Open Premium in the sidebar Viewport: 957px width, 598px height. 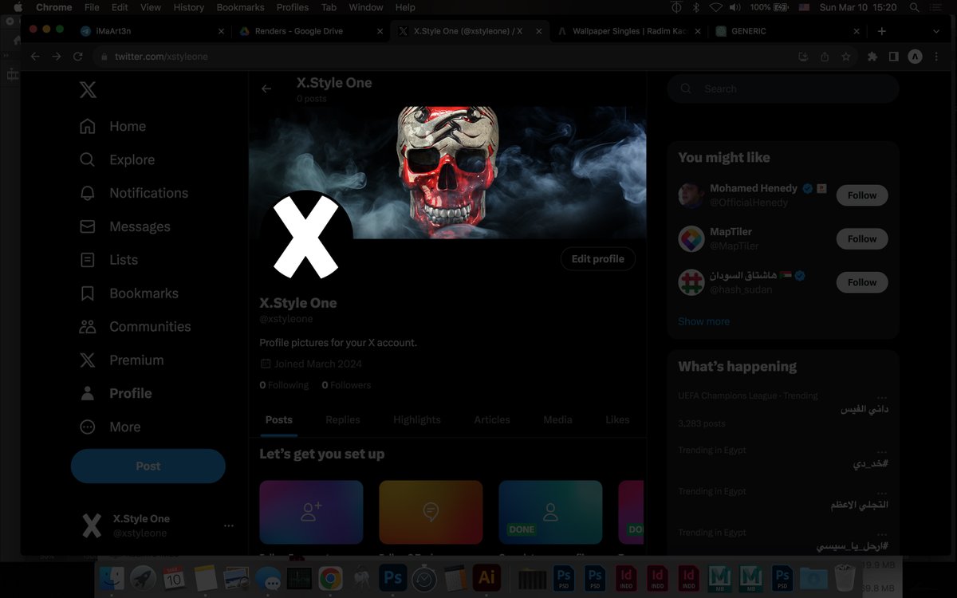121,360
